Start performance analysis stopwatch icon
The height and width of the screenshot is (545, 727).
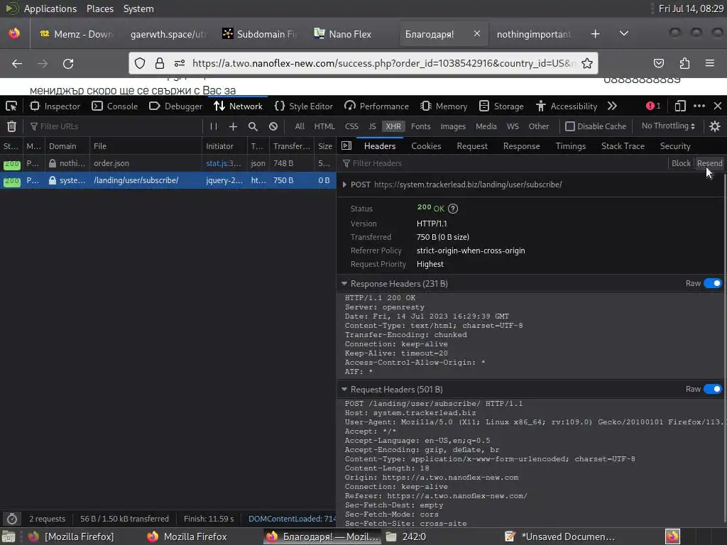coord(12,519)
